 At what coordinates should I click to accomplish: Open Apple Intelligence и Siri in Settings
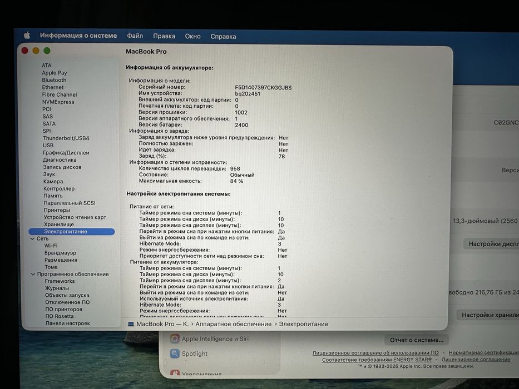click(209, 339)
